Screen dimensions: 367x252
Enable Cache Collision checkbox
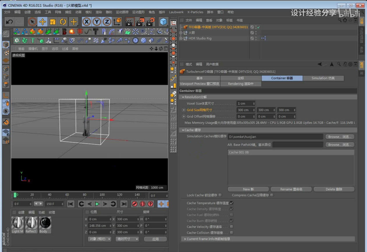click(x=232, y=233)
